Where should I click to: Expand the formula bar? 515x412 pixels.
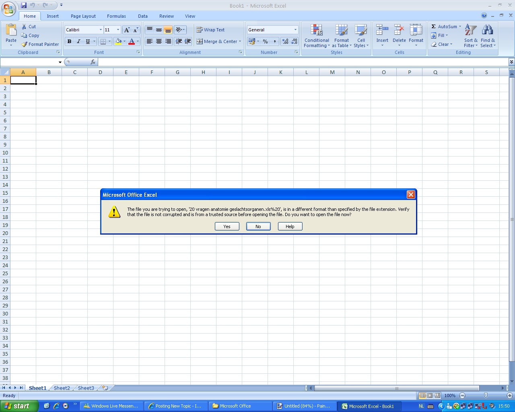[511, 62]
